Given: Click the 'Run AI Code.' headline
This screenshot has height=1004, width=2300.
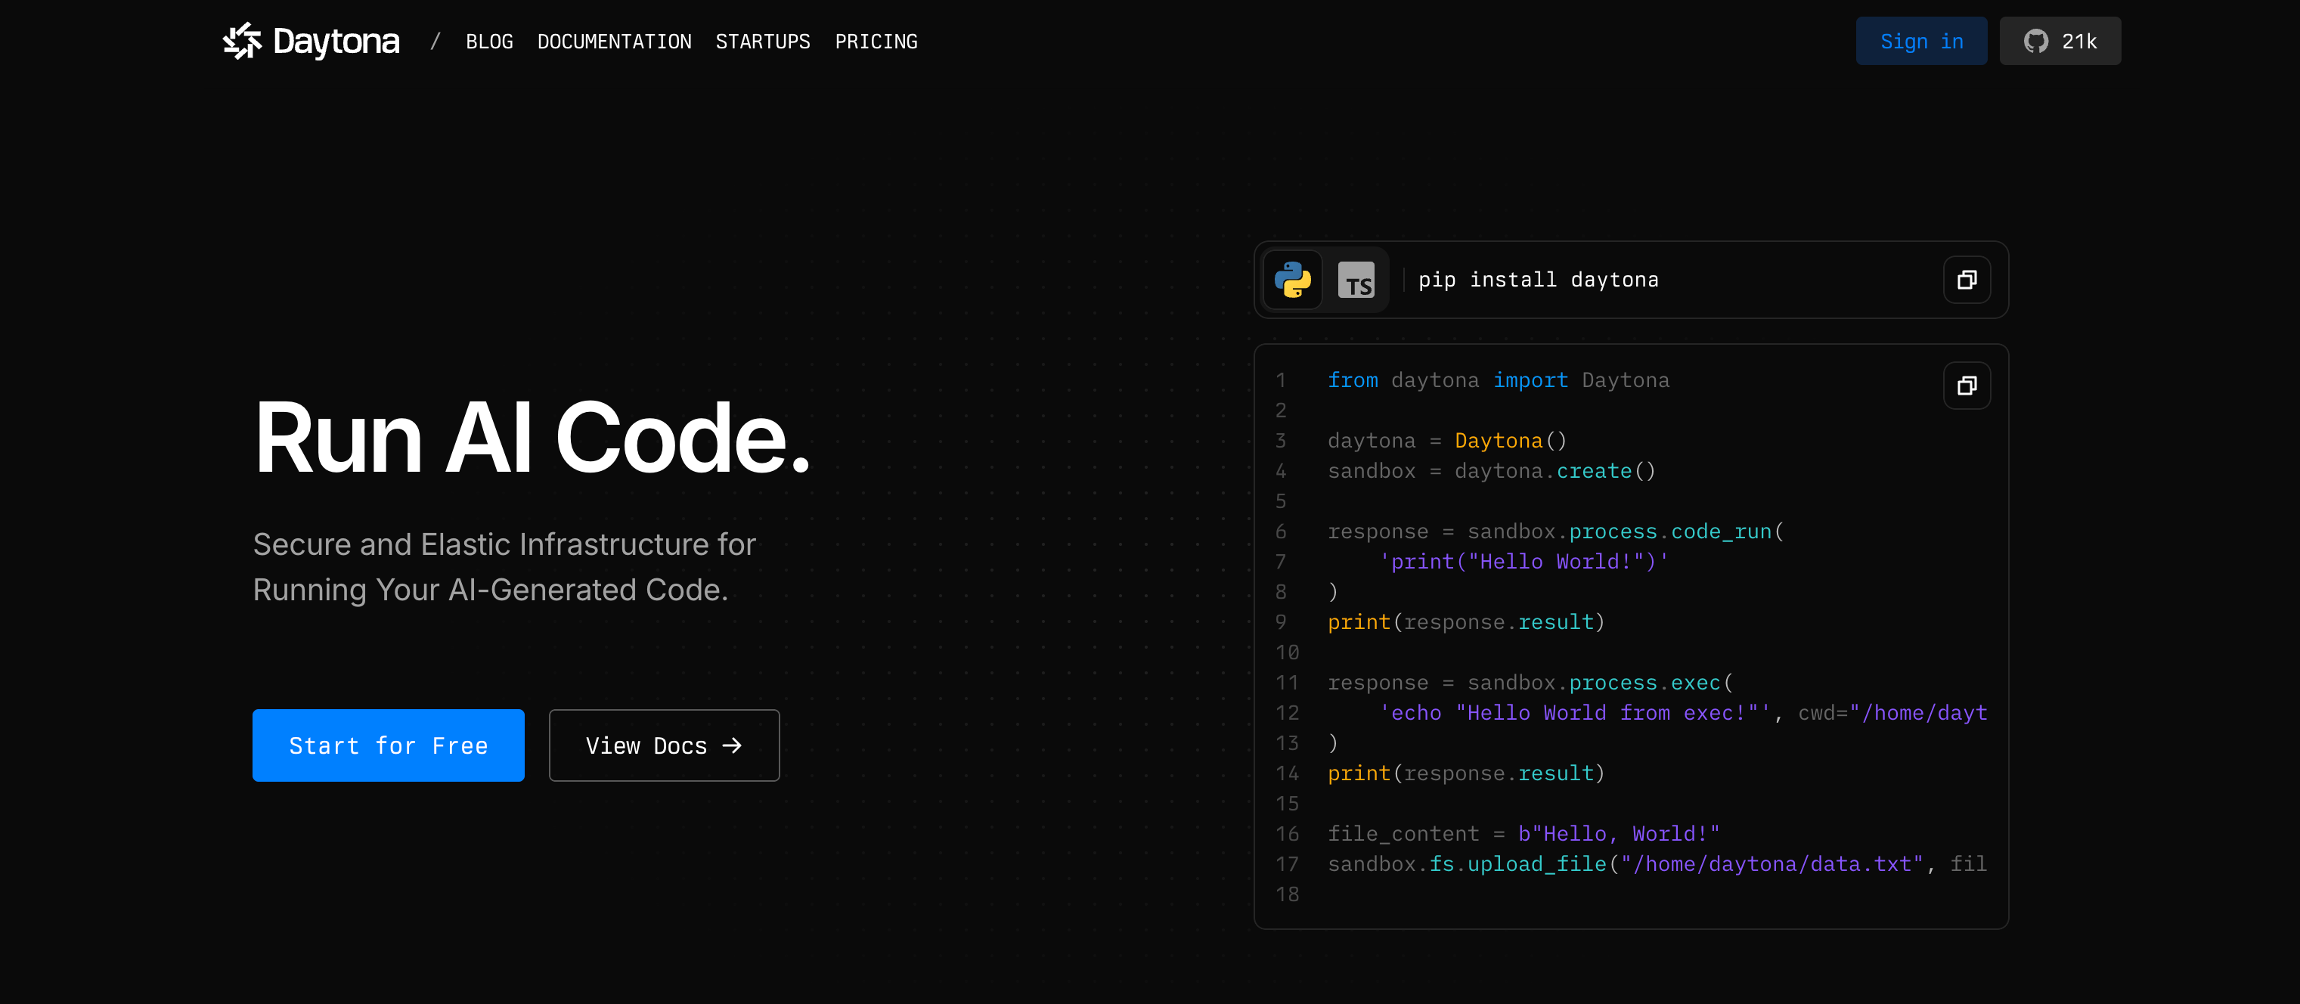Looking at the screenshot, I should tap(532, 437).
